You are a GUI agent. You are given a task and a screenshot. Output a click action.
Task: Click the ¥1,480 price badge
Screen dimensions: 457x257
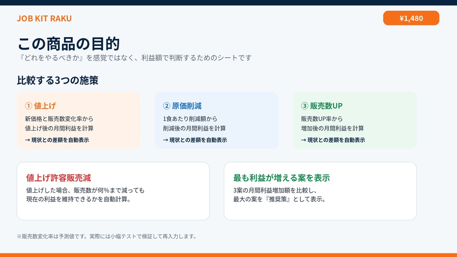pos(411,18)
